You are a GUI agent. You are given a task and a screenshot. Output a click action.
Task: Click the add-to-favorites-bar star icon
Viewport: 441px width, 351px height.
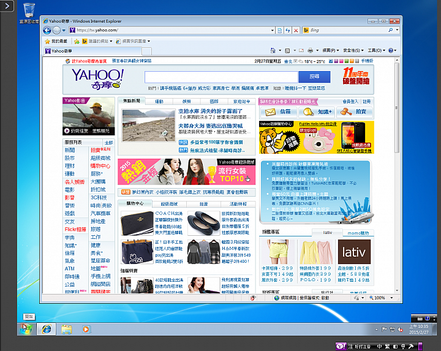(x=77, y=41)
